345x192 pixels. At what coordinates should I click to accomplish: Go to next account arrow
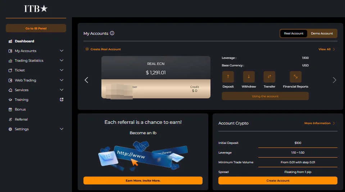(x=335, y=80)
